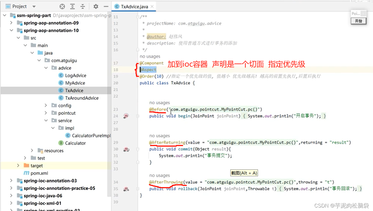Collapse the service package

tap(46, 120)
